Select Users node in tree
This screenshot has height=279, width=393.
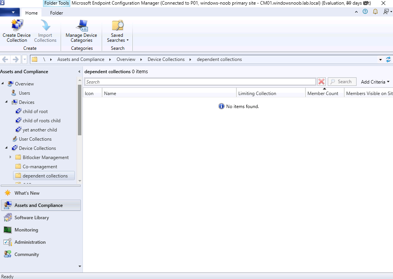[x=24, y=93]
